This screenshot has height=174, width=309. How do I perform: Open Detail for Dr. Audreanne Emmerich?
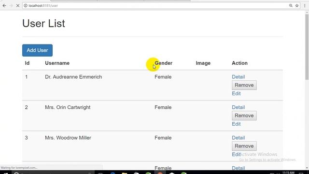(x=238, y=77)
